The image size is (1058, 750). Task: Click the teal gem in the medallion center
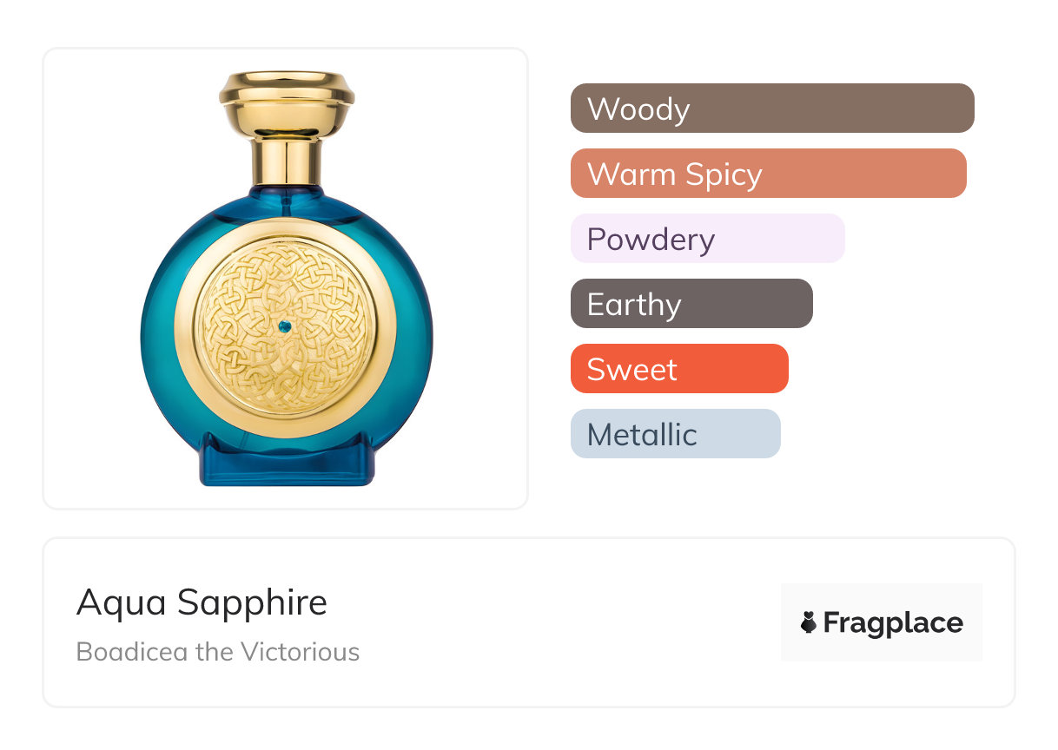pos(286,326)
